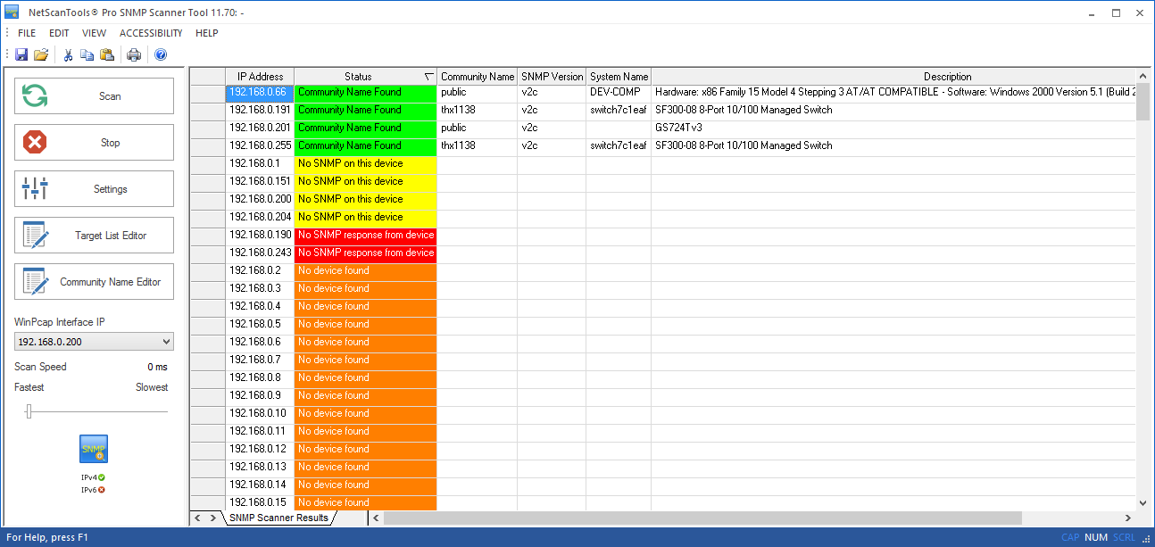Open the Community Name Editor
The width and height of the screenshot is (1155, 547).
93,281
